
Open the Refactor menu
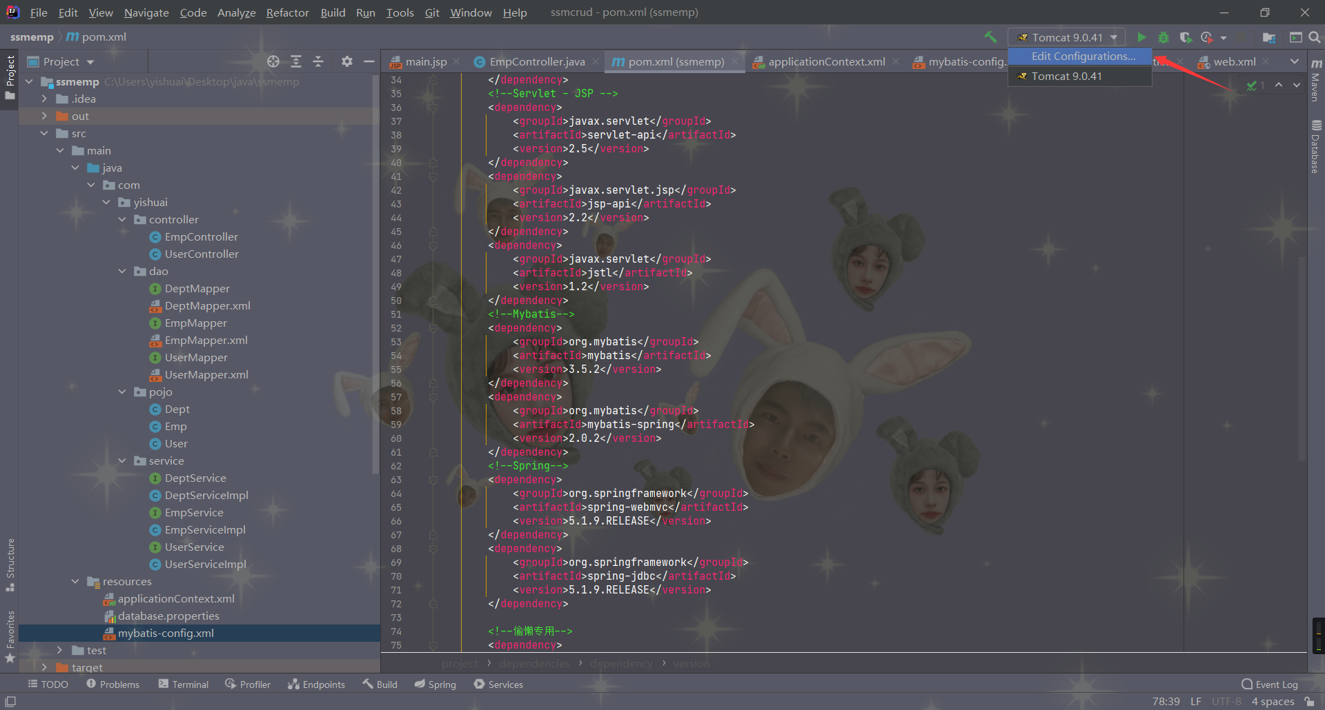[287, 12]
